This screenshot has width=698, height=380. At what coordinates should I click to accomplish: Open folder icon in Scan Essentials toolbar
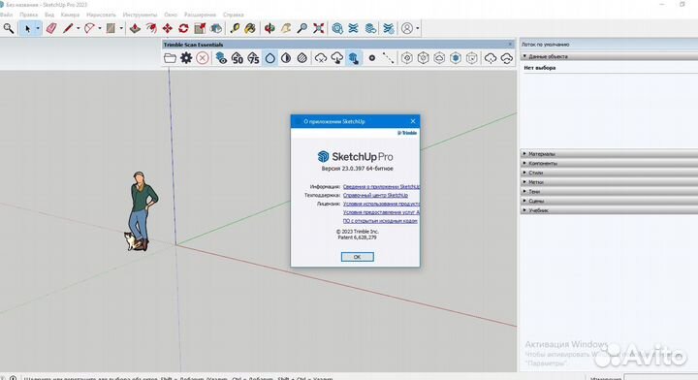coord(170,58)
